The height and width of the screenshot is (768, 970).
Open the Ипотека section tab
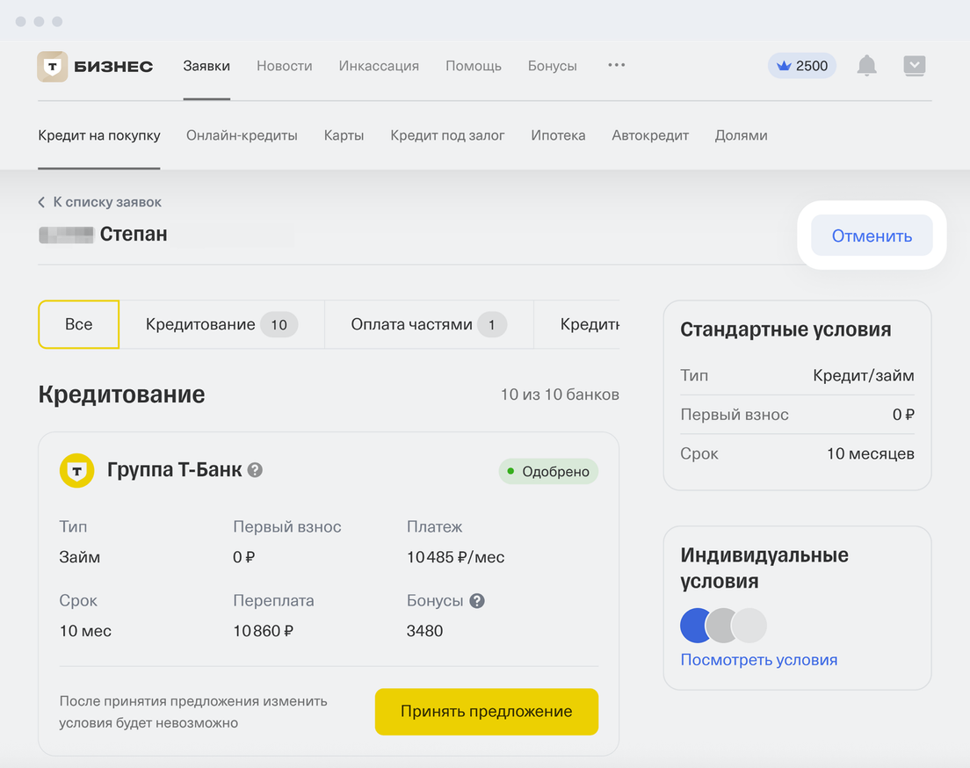[558, 135]
